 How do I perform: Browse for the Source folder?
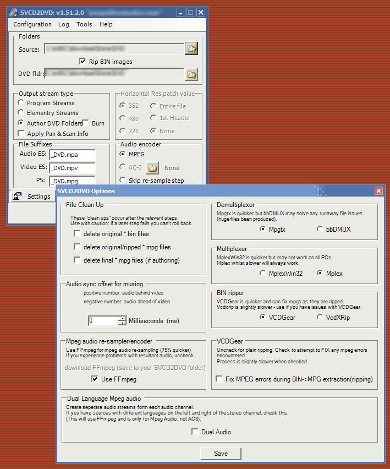[x=191, y=49]
